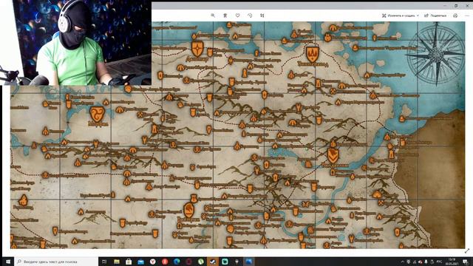
Task: Rotate the image using the rotate icon
Action: click(x=250, y=16)
